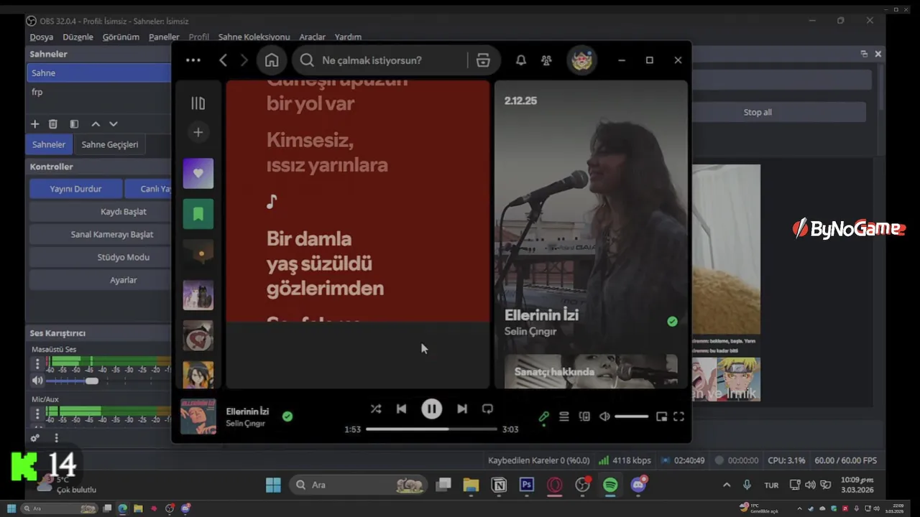
Task: Skip to next track
Action: (462, 409)
